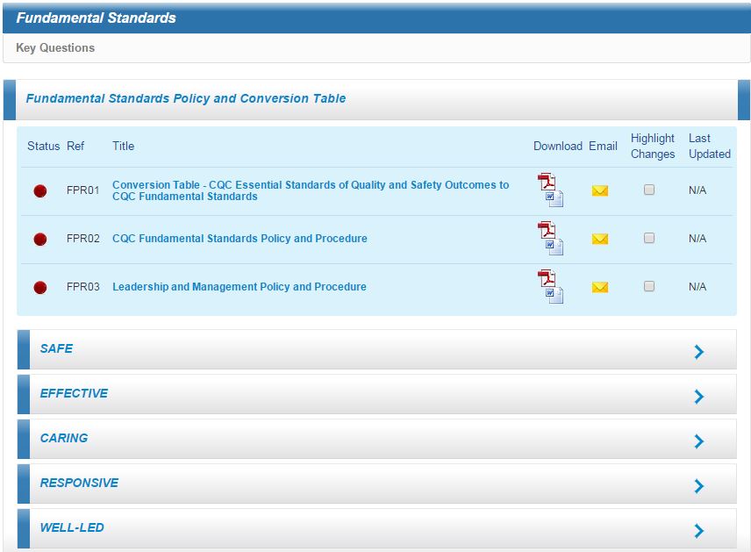
Task: Select the FPR03 reference cell
Action: tap(82, 287)
